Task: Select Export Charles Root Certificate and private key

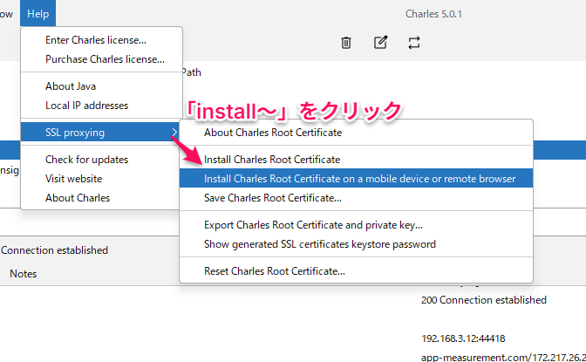Action: [356, 225]
